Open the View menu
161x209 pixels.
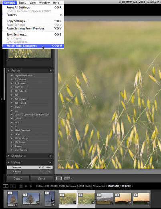(32, 2)
